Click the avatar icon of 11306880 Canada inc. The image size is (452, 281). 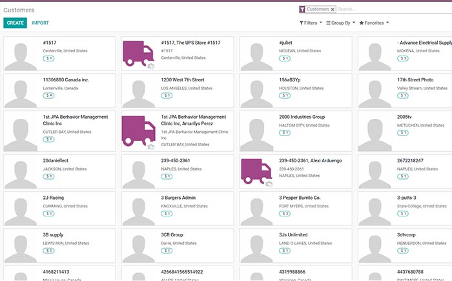(21, 91)
